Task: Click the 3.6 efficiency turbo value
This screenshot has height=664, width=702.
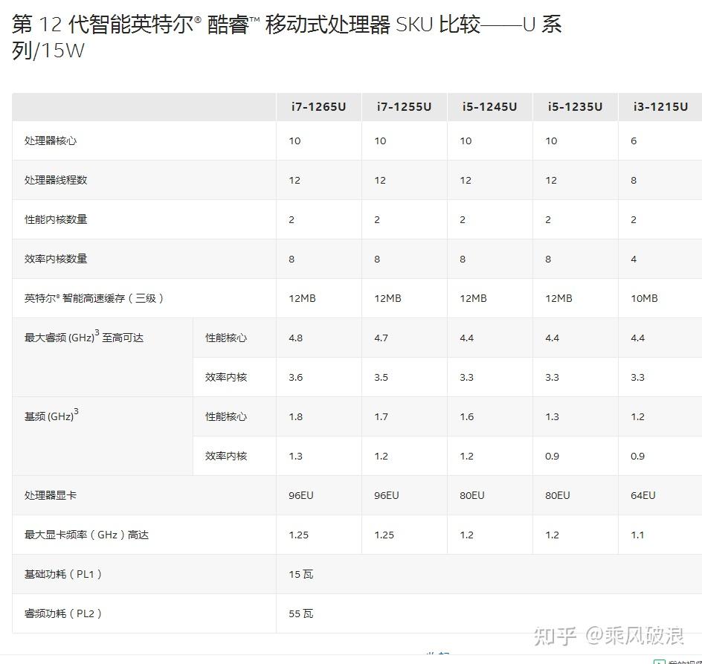Action: [295, 378]
